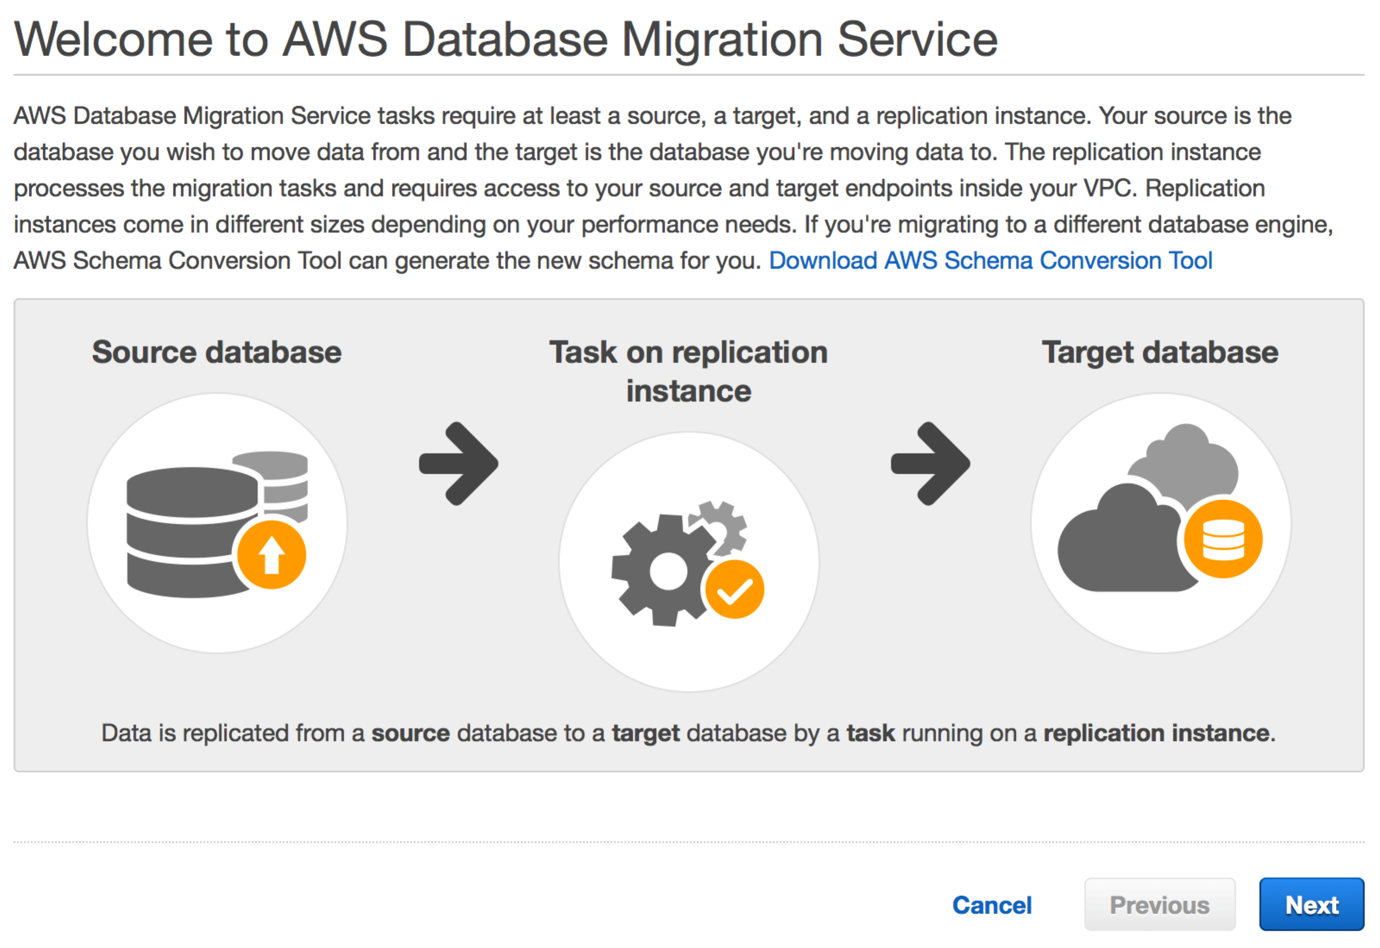Click the data replication caption sentence
Viewport: 1380px width, 948px height.
tap(688, 733)
